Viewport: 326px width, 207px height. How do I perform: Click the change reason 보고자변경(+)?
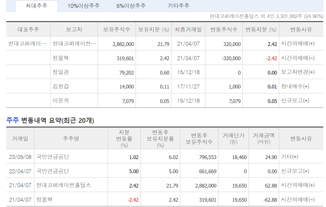click(x=298, y=72)
